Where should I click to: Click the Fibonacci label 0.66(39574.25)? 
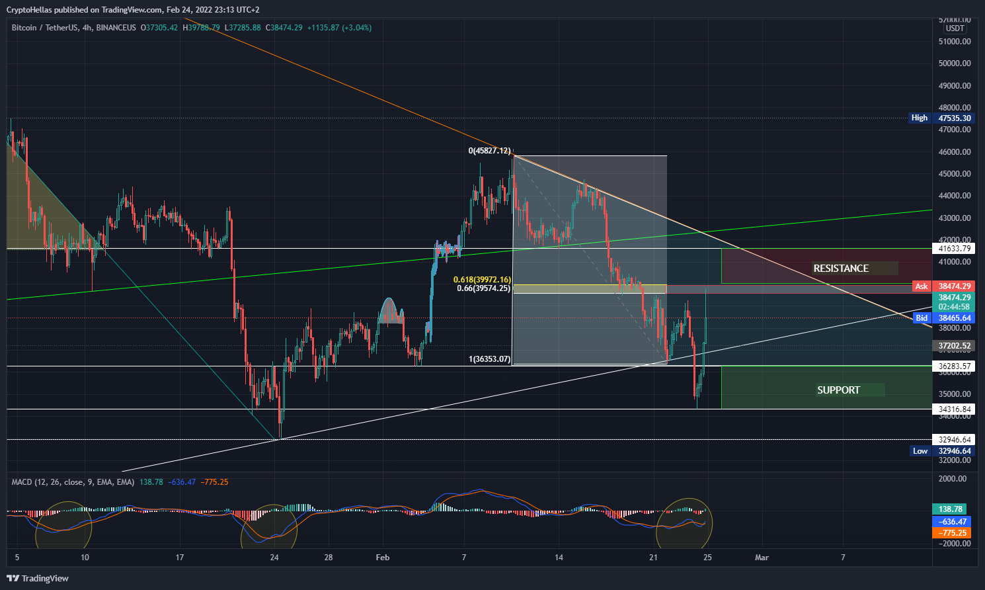[484, 288]
